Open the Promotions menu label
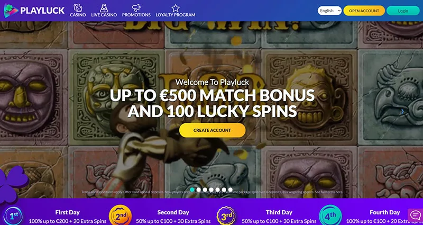This screenshot has height=225, width=423. [x=136, y=15]
